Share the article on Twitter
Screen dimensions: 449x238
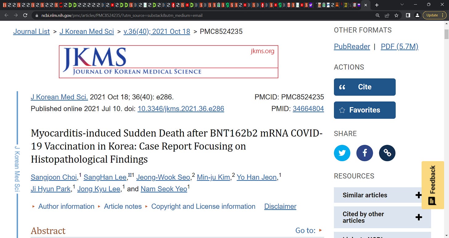tap(342, 153)
